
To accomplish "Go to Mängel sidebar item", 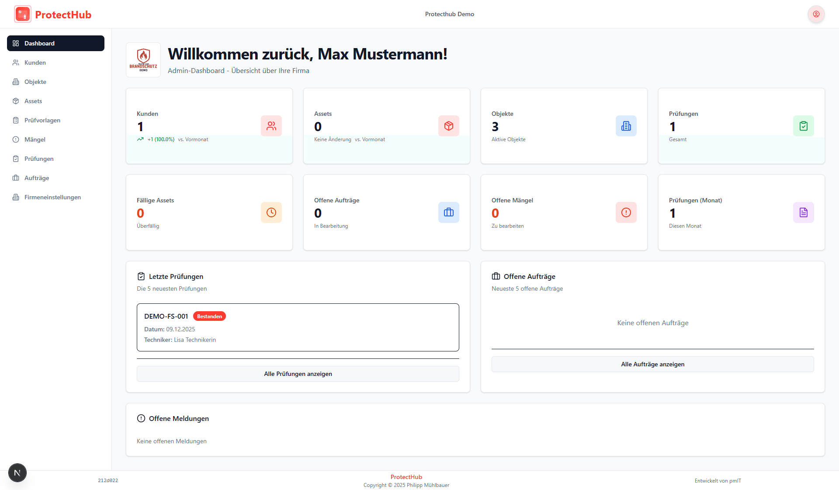I will point(35,139).
